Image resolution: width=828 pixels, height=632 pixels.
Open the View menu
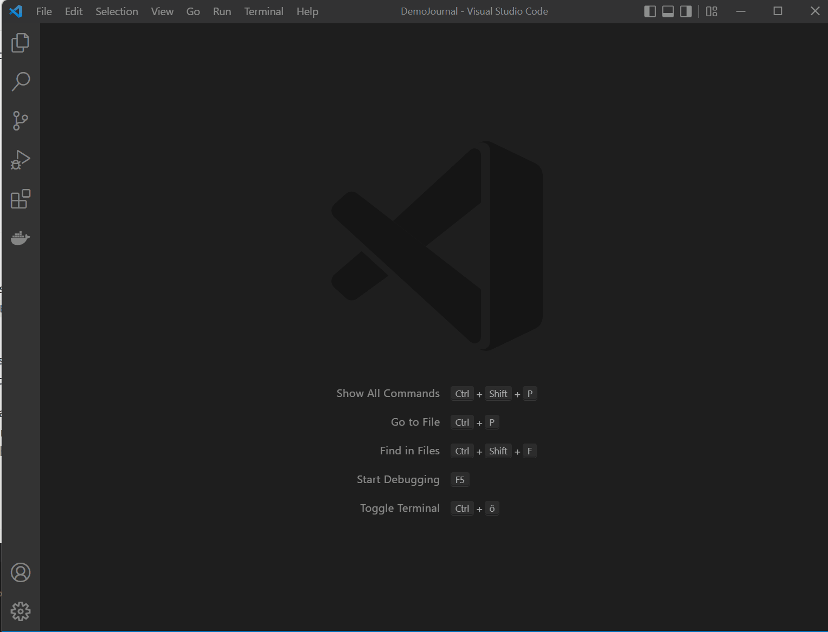pos(162,11)
